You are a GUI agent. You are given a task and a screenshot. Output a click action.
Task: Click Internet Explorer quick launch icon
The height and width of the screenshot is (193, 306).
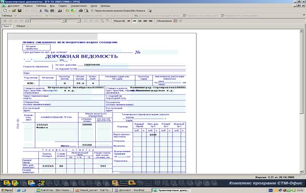(18, 190)
